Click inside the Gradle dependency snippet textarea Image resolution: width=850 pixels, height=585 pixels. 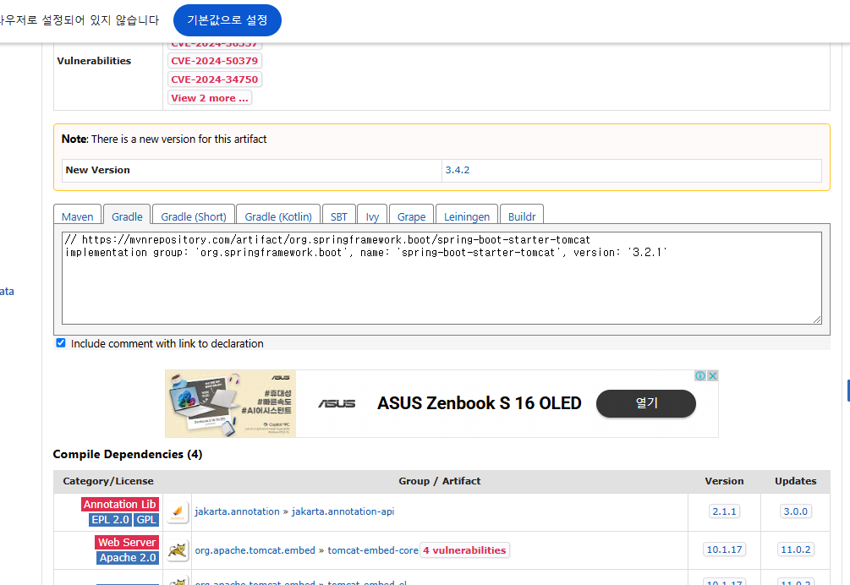click(441, 278)
